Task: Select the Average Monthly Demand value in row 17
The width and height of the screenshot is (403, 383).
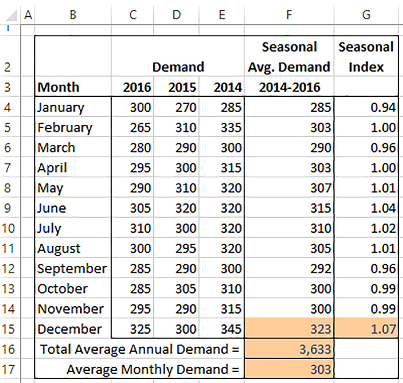Action: tap(289, 369)
